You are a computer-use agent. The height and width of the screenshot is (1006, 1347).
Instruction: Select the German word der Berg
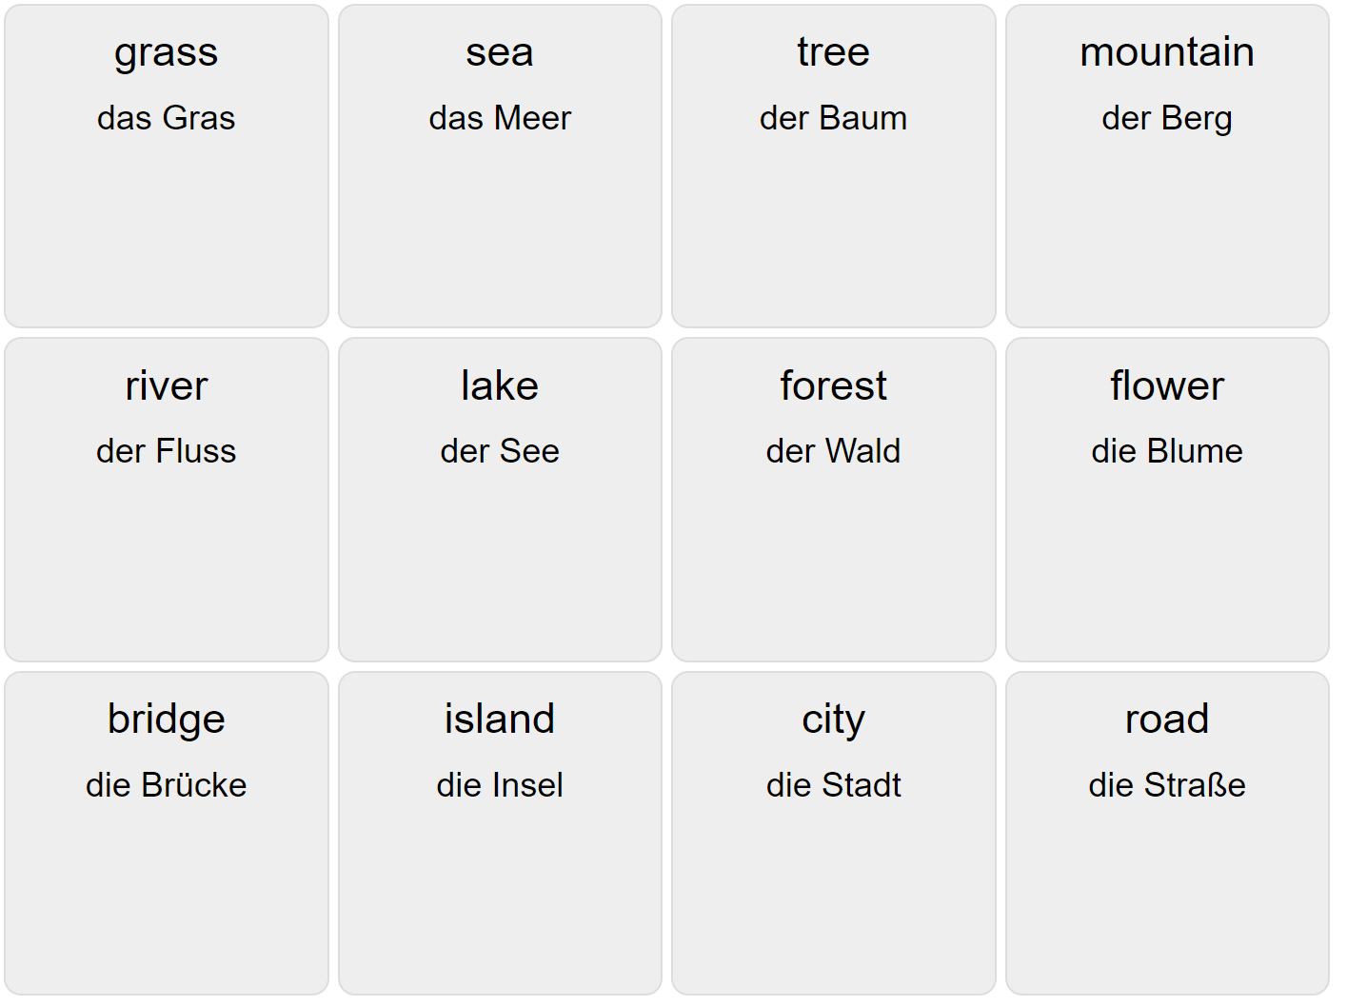pos(1167,118)
